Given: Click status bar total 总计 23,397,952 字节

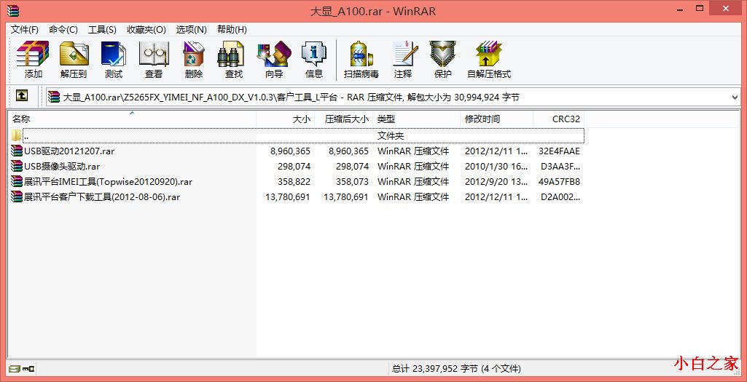Looking at the screenshot, I should point(456,369).
